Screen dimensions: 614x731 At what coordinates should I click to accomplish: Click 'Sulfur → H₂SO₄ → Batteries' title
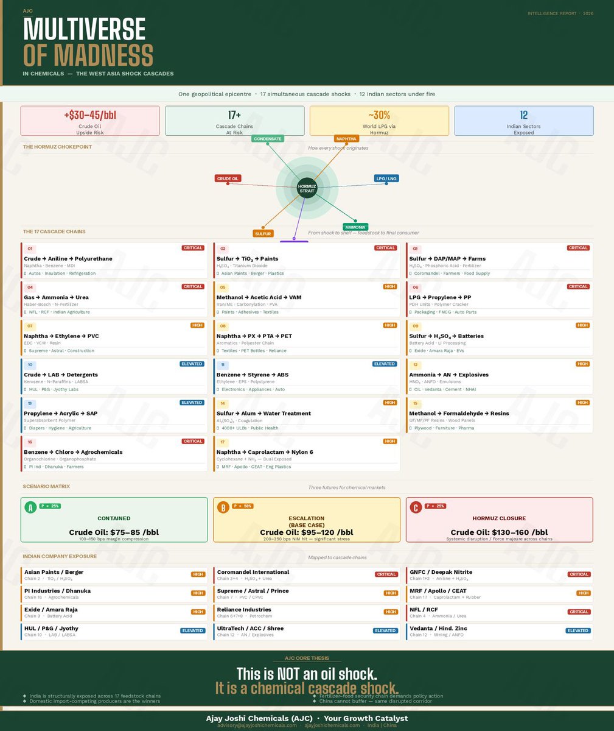447,336
